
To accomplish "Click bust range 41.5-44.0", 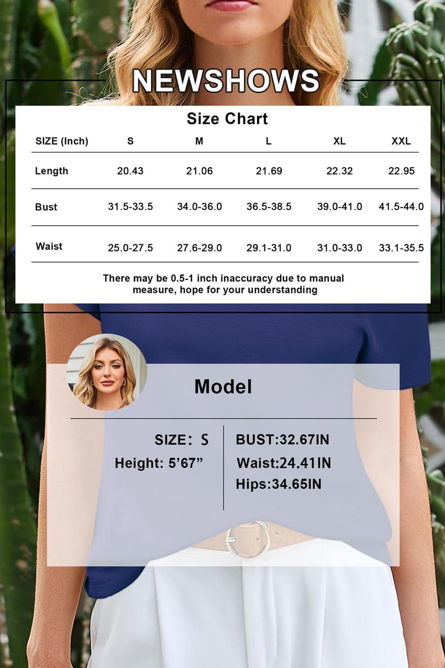I will tap(401, 207).
